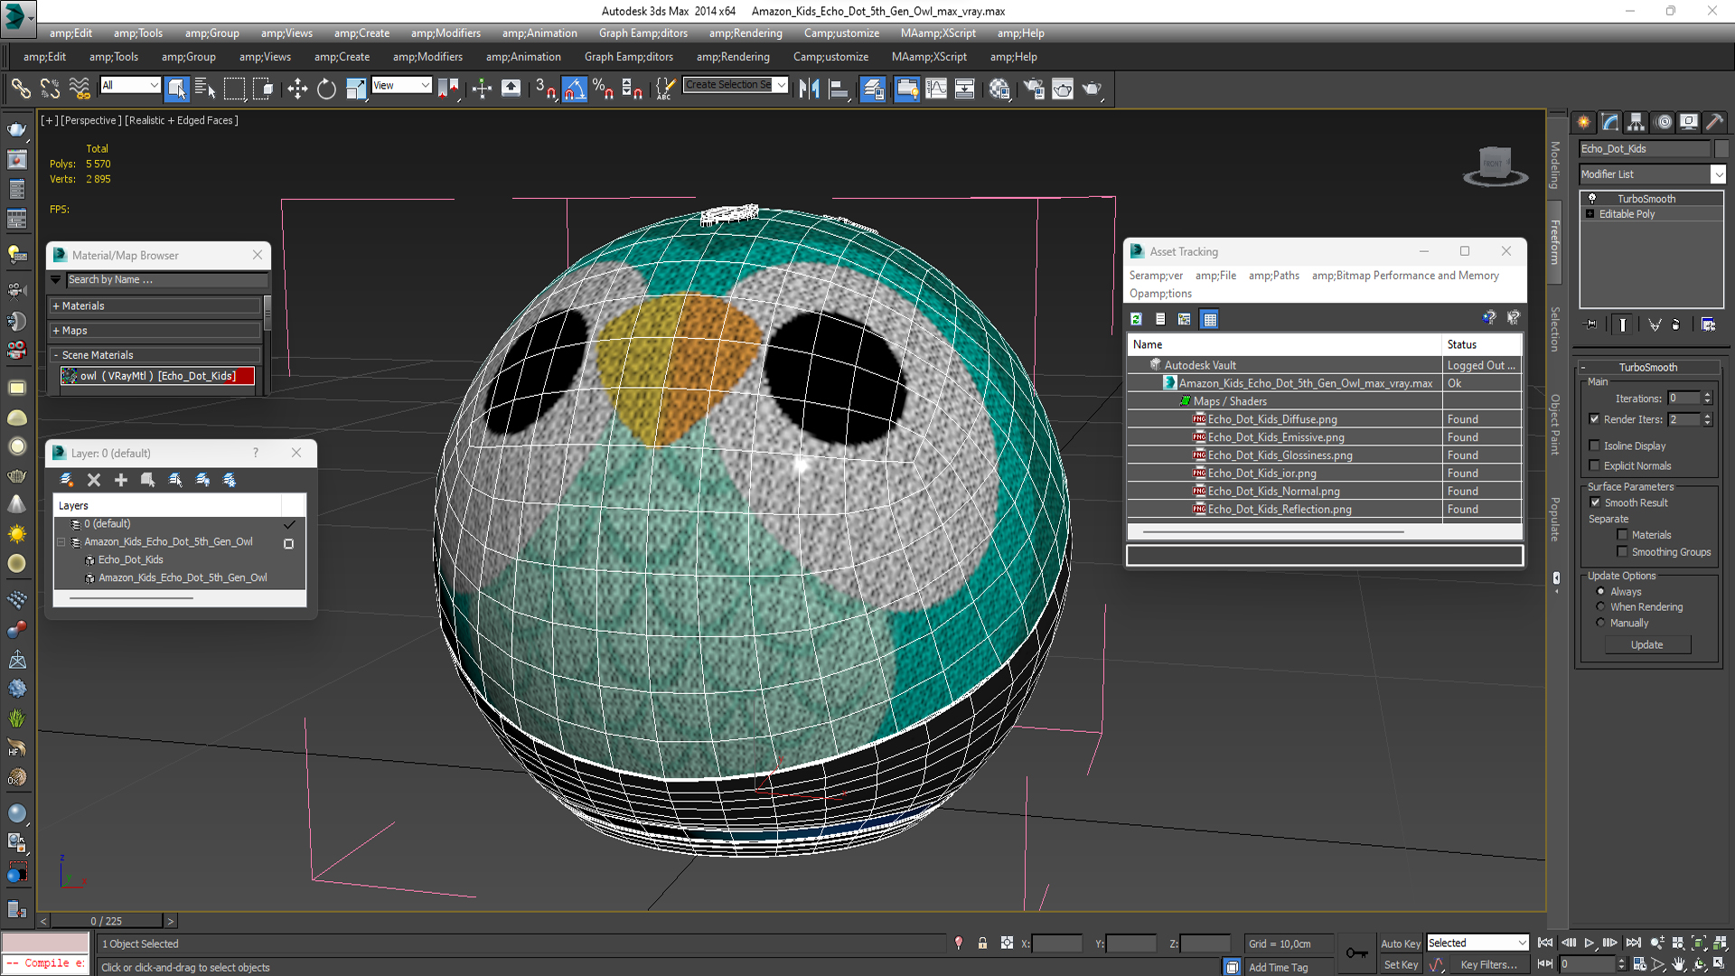Select the Rotate tool
Viewport: 1735px width, 976px height.
pos(326,88)
